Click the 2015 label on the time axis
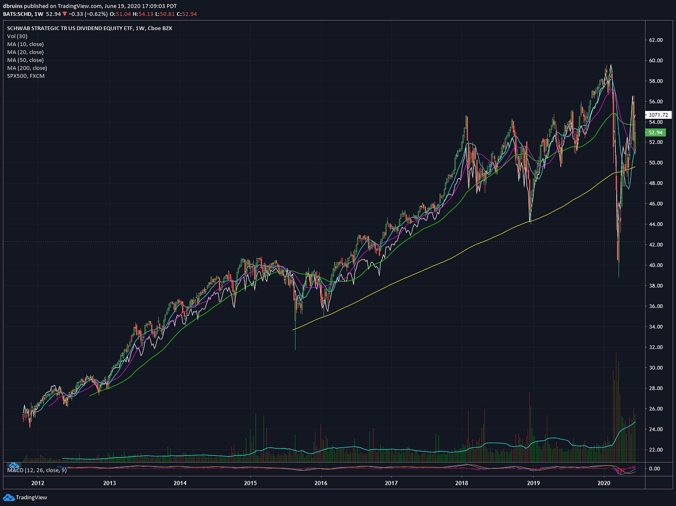The height and width of the screenshot is (506, 676). click(250, 483)
